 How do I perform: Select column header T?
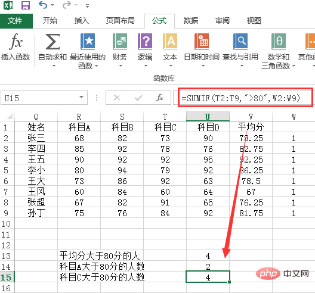click(x=165, y=116)
